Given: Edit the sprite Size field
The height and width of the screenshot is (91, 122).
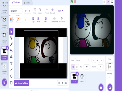Looking at the screenshot, I should 87,67.
